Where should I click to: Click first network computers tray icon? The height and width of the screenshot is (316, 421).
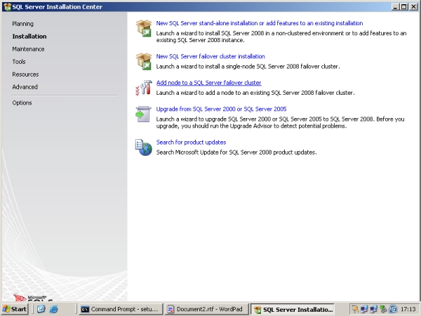pos(364,309)
